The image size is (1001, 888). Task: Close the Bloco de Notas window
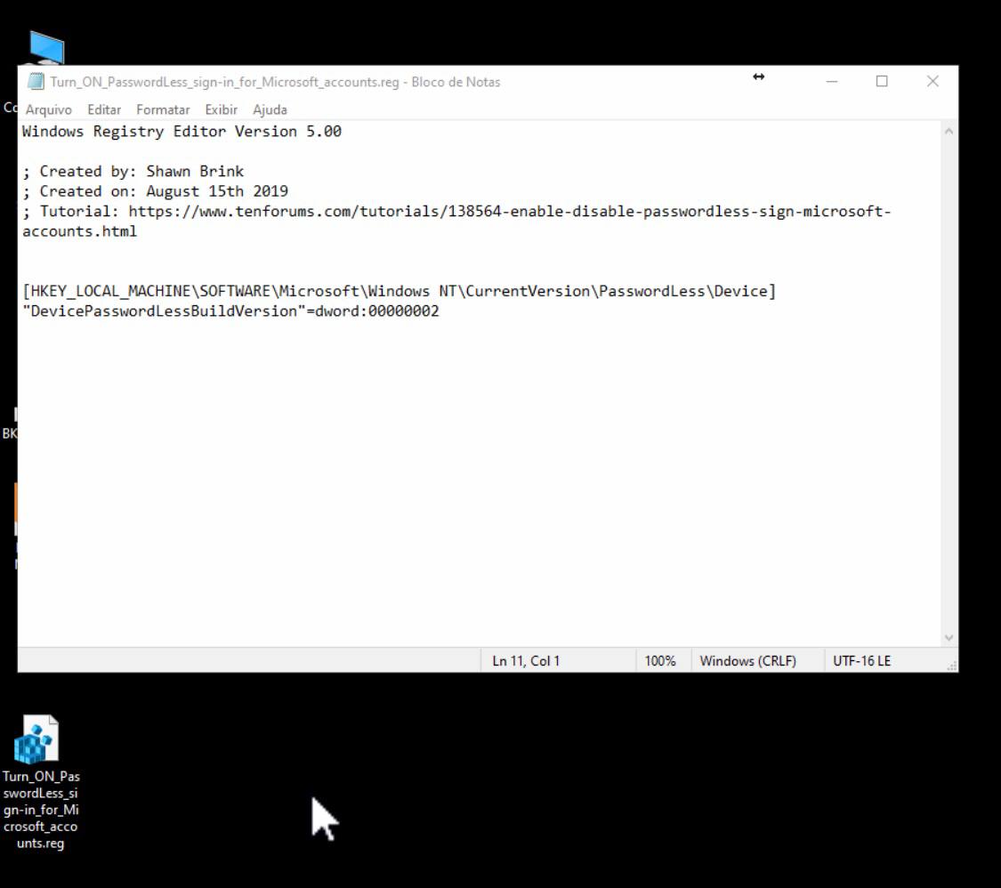click(932, 82)
